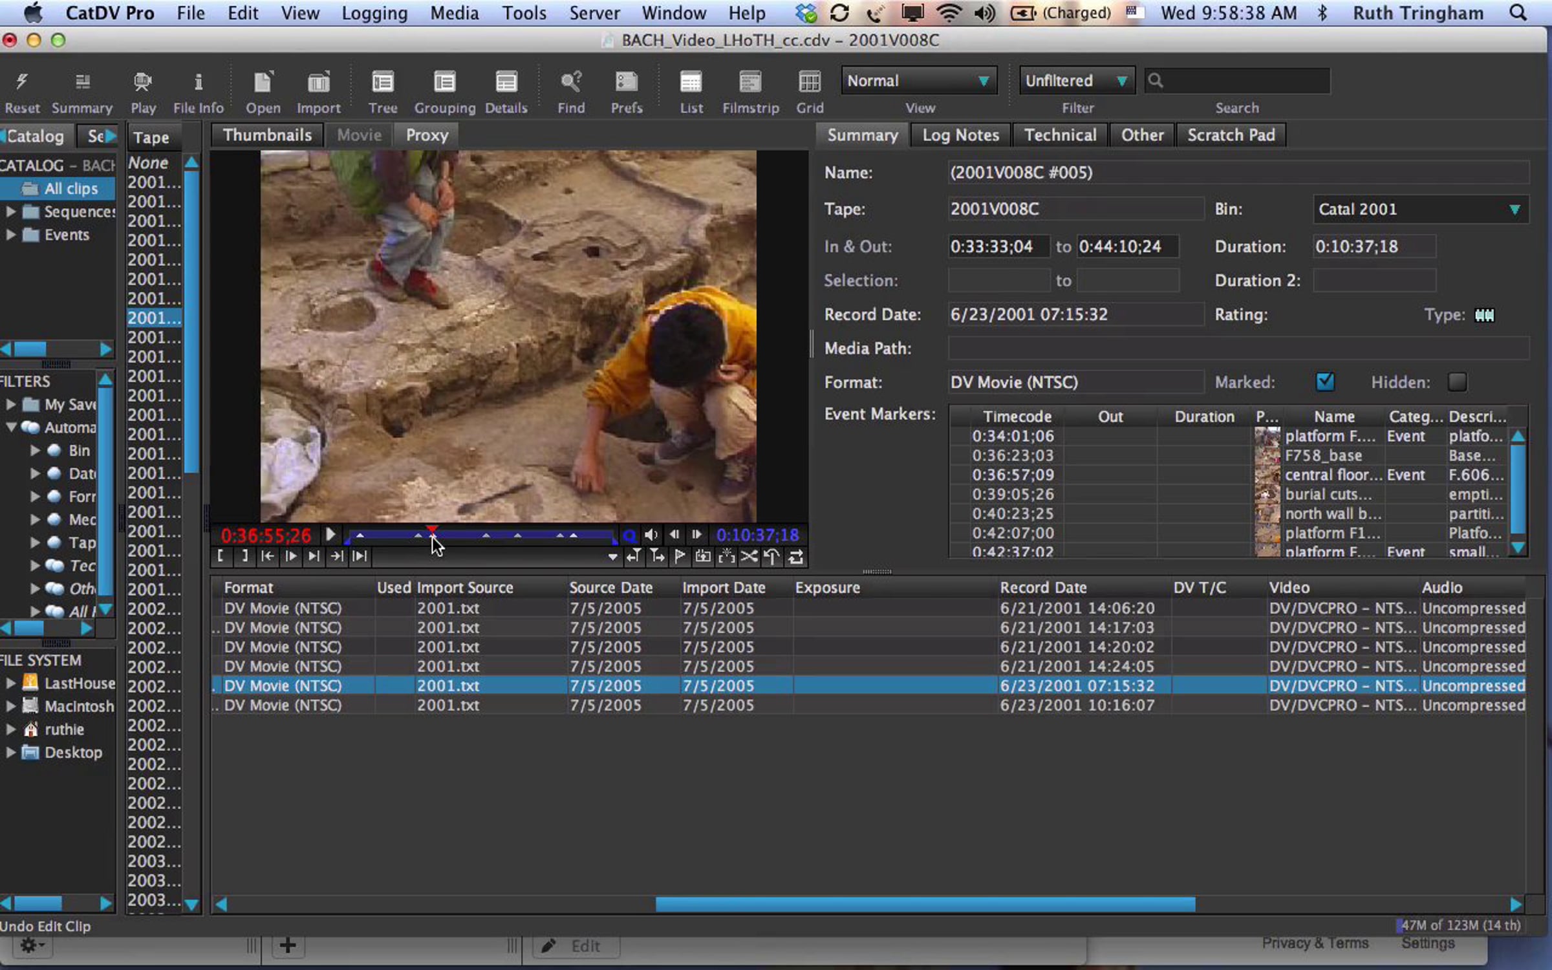The image size is (1552, 970).
Task: Click the mark in bracket button
Action: (x=221, y=556)
